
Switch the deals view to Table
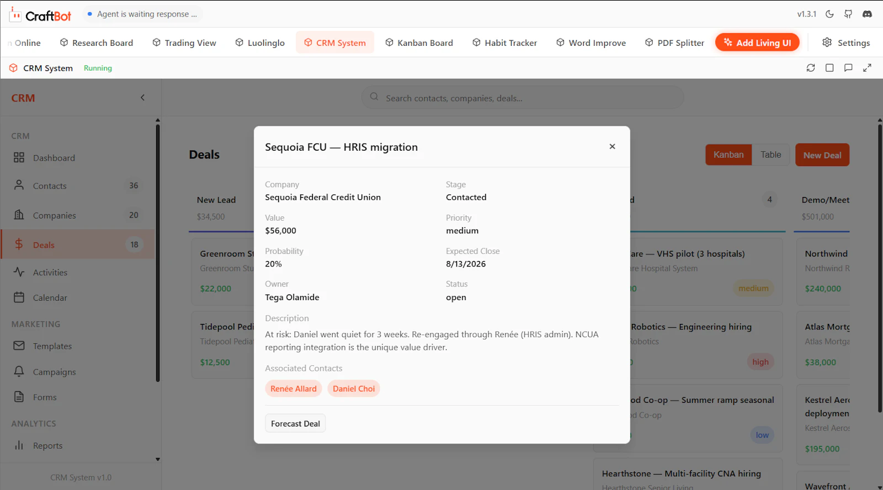pyautogui.click(x=770, y=155)
